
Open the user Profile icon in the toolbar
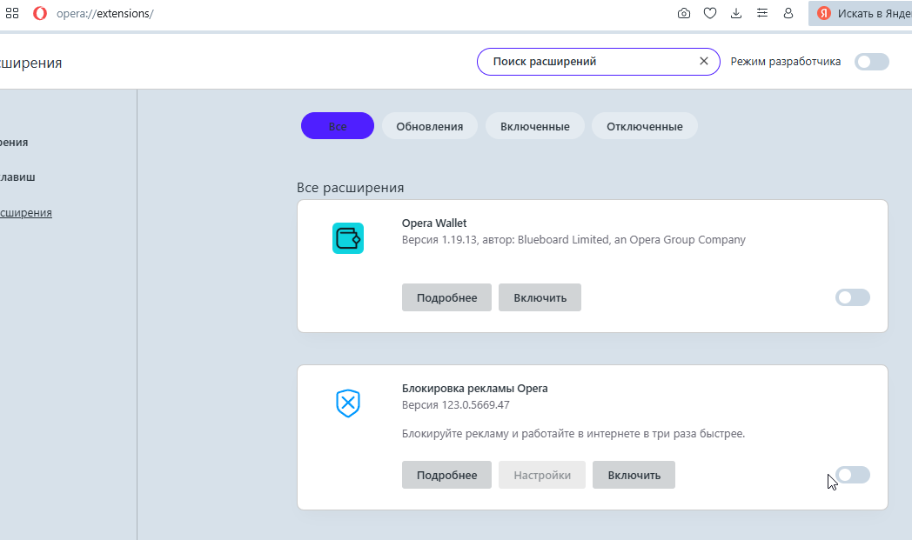(x=788, y=13)
